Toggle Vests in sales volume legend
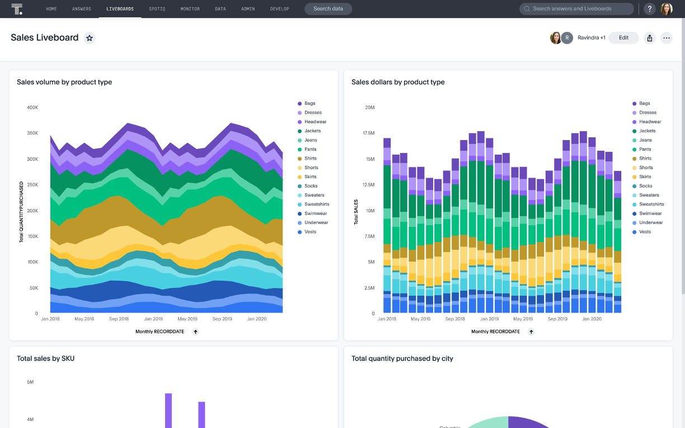This screenshot has width=685, height=428. (x=307, y=232)
